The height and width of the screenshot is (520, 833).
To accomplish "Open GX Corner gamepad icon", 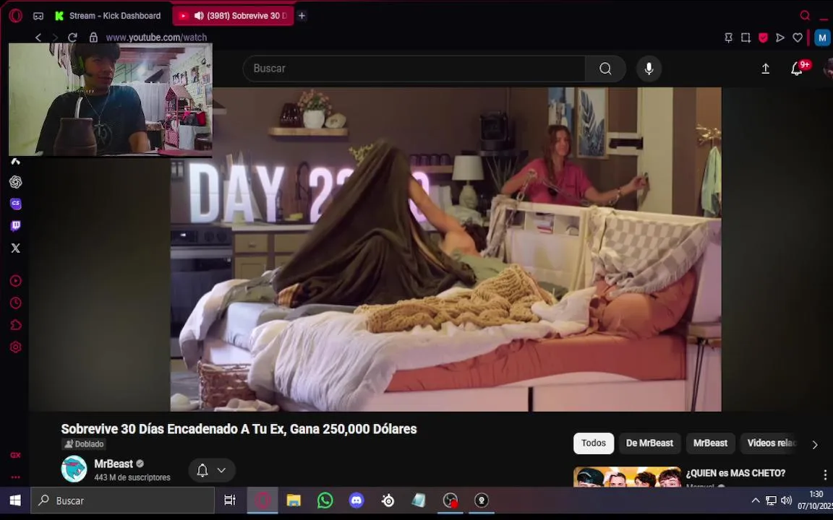I will (38, 16).
